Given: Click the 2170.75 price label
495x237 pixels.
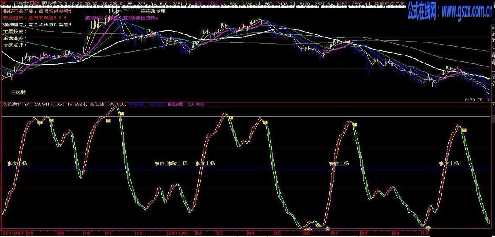Looking at the screenshot, I should (475, 100).
